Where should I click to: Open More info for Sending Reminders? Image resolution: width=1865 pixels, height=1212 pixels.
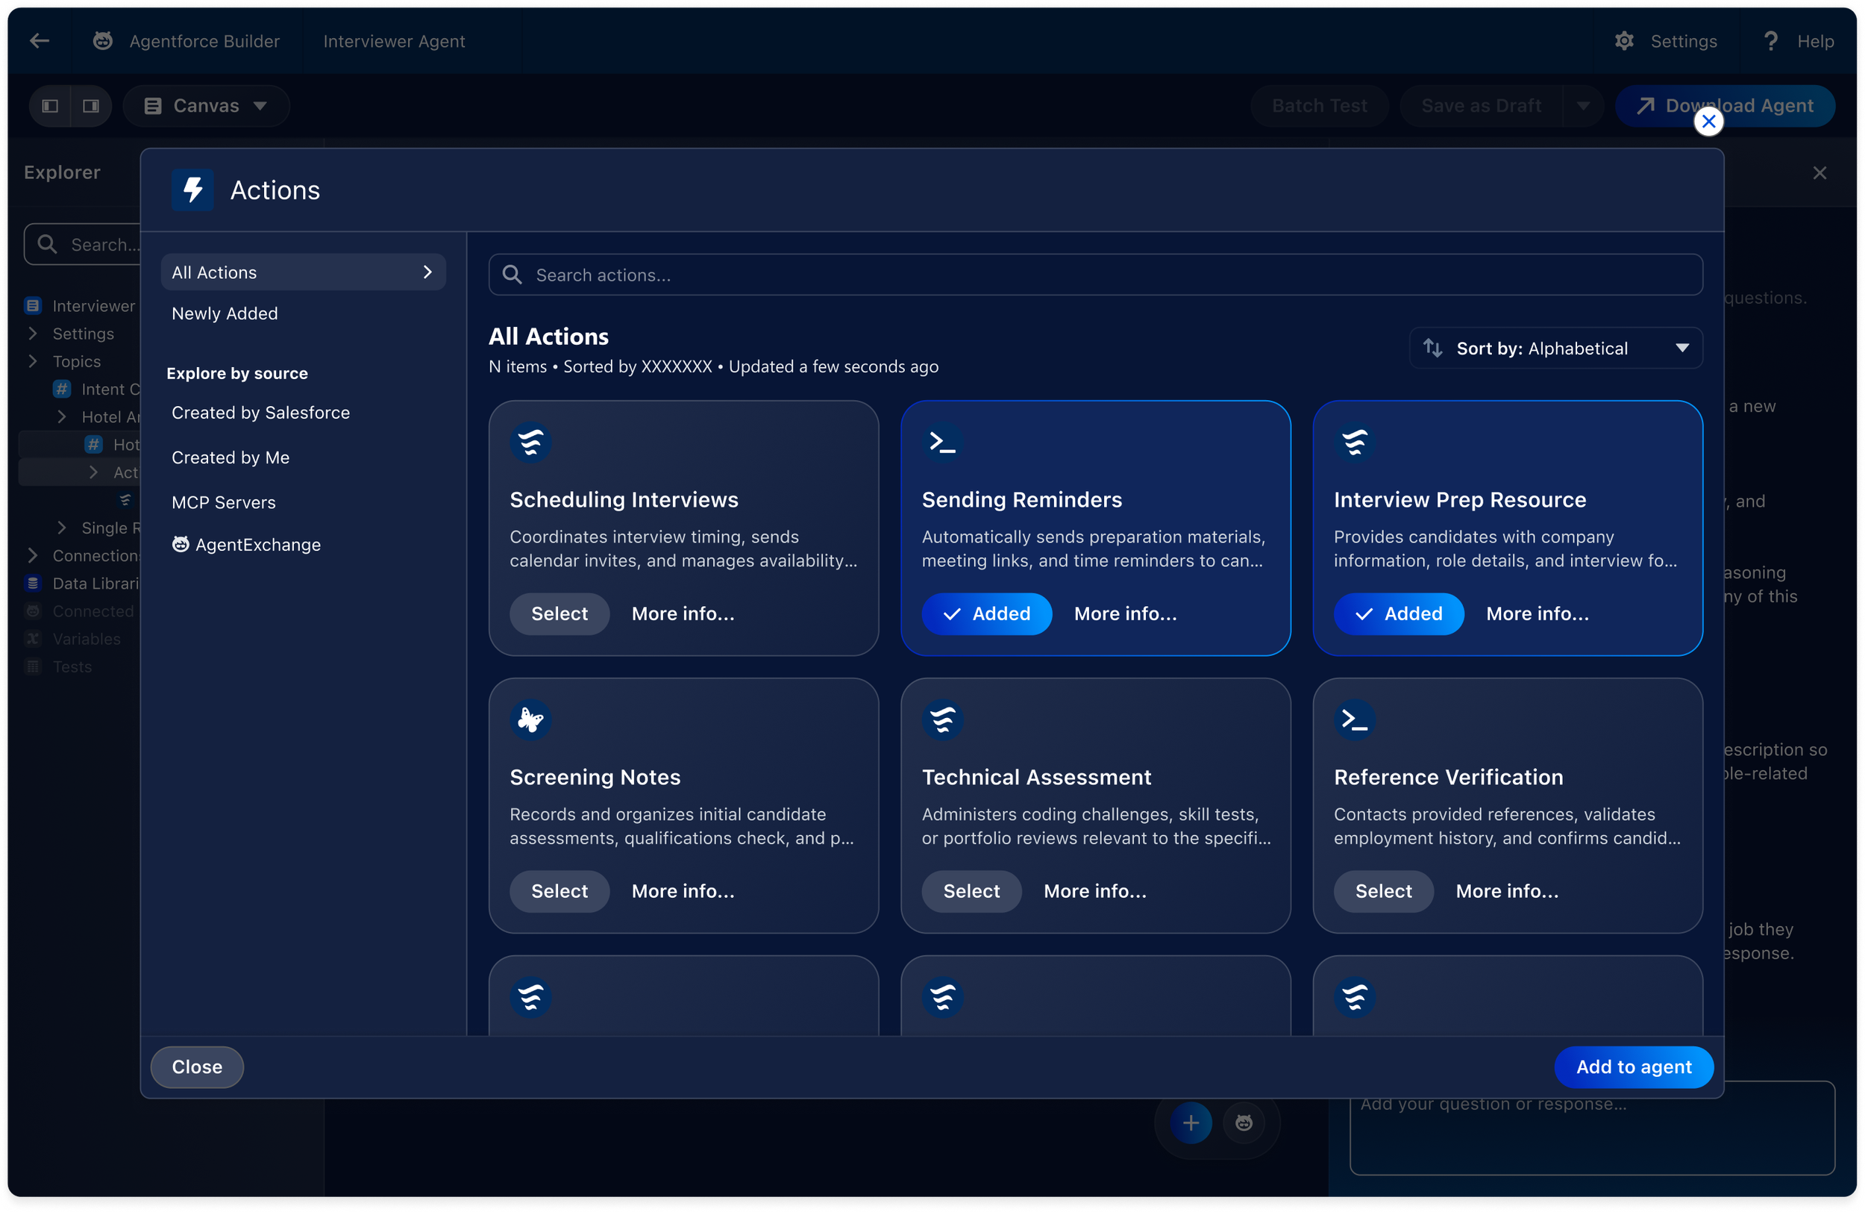click(x=1125, y=613)
